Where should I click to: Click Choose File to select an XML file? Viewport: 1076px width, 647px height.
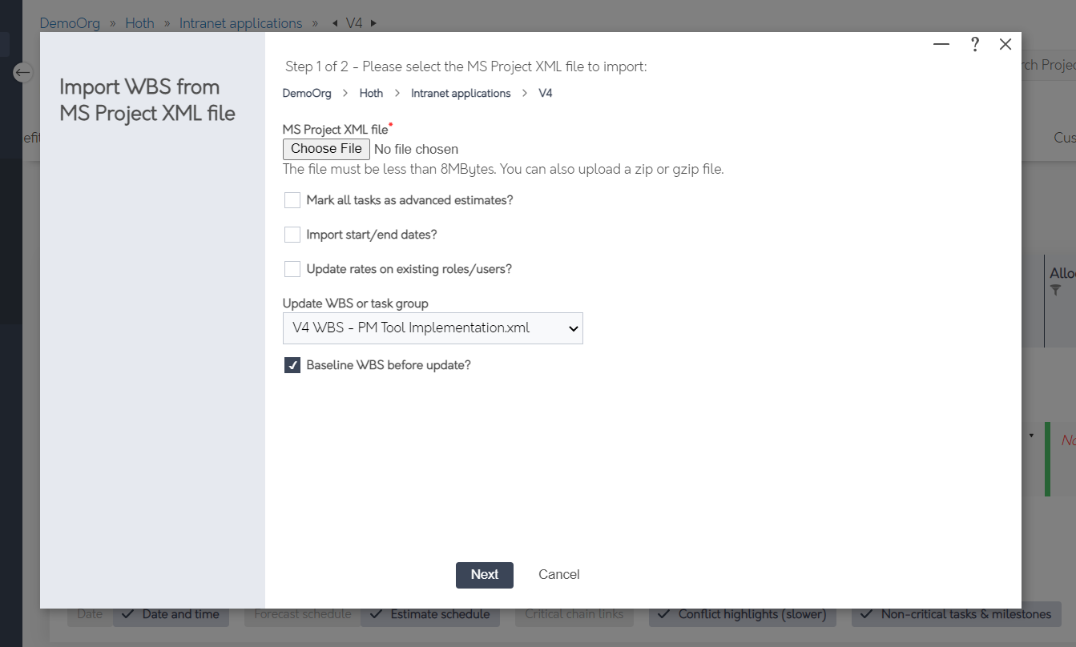click(x=325, y=149)
